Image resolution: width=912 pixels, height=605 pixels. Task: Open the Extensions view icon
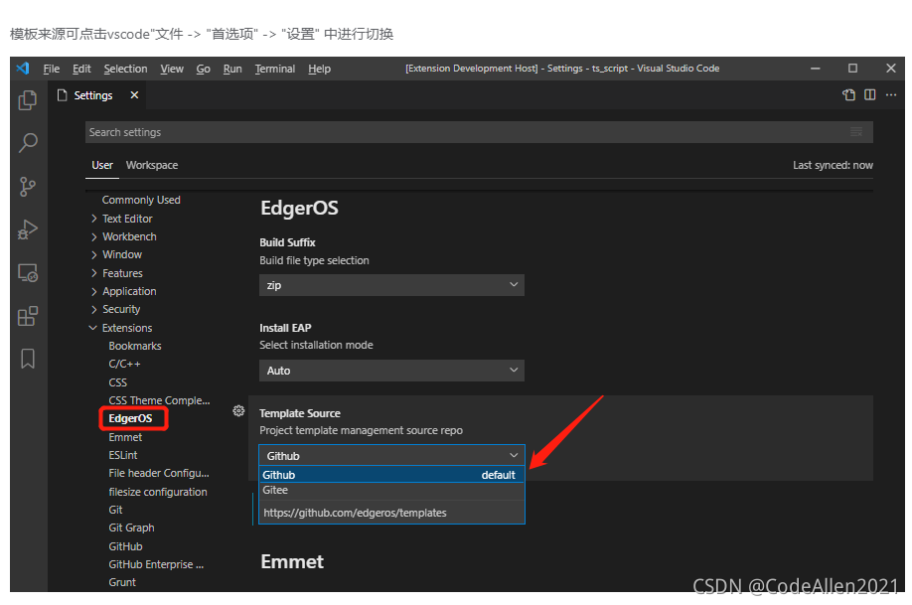click(28, 317)
